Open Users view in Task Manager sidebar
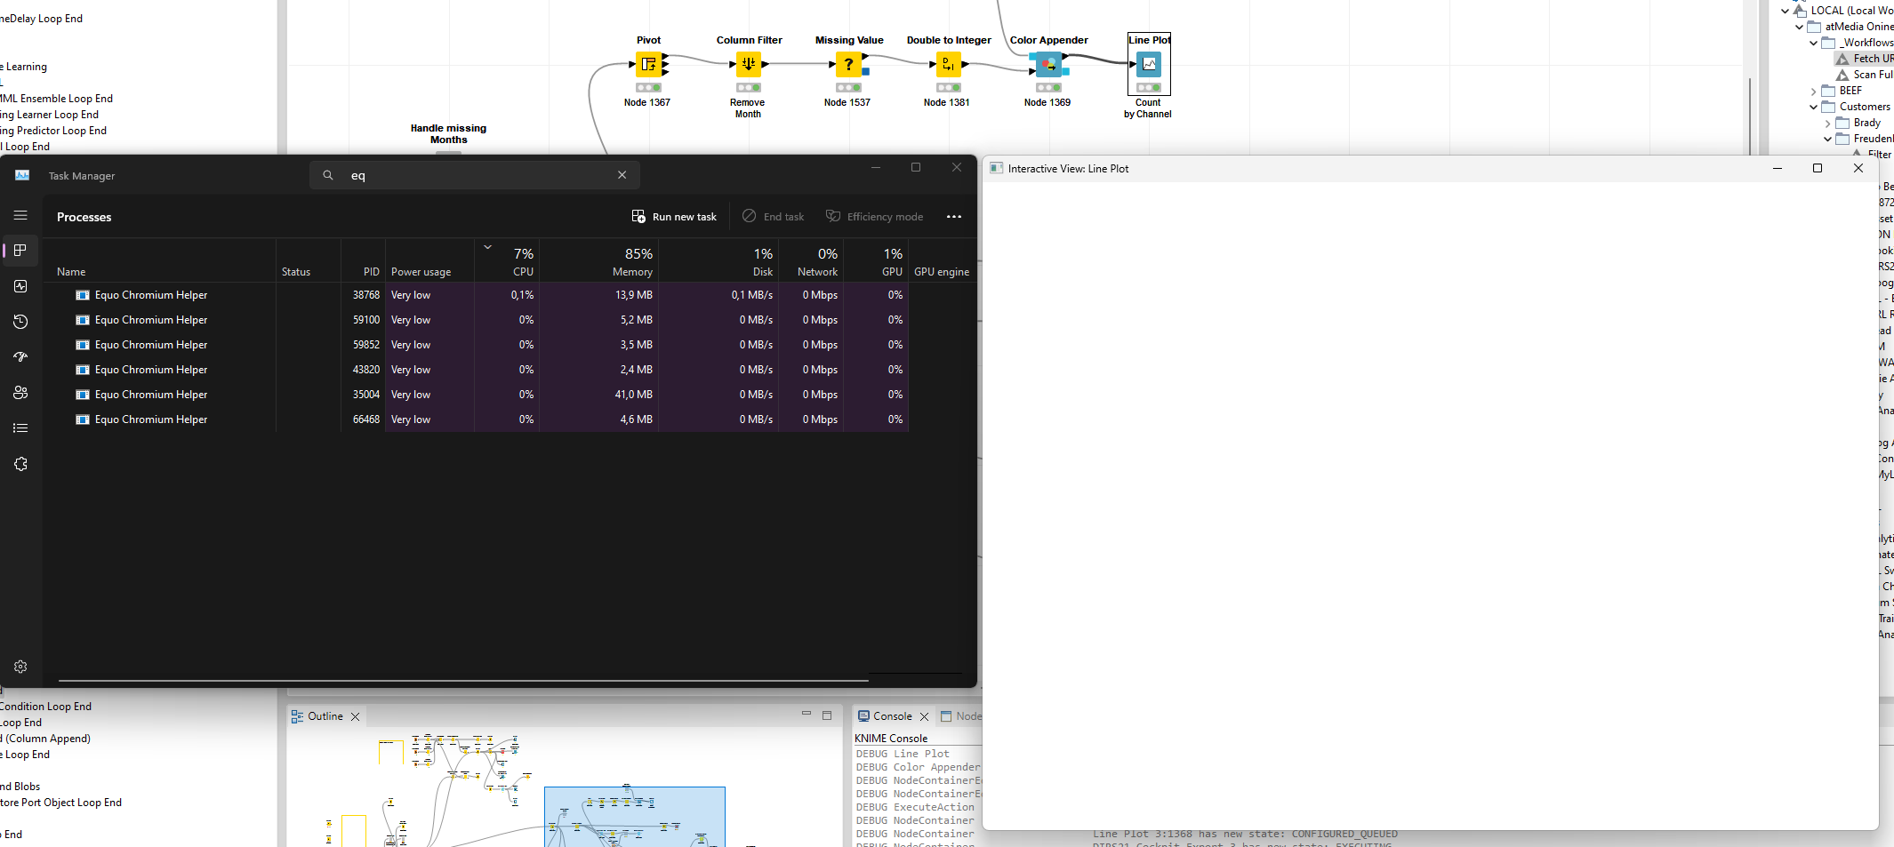Screen dimensions: 1894x847 (x=20, y=393)
